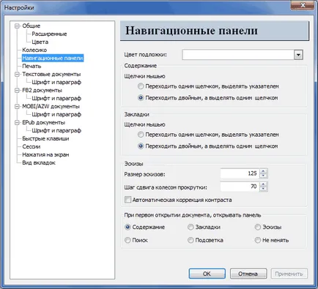Select Закладки as the panel opened first
Screen dimensions: 318x289
(x=191, y=227)
